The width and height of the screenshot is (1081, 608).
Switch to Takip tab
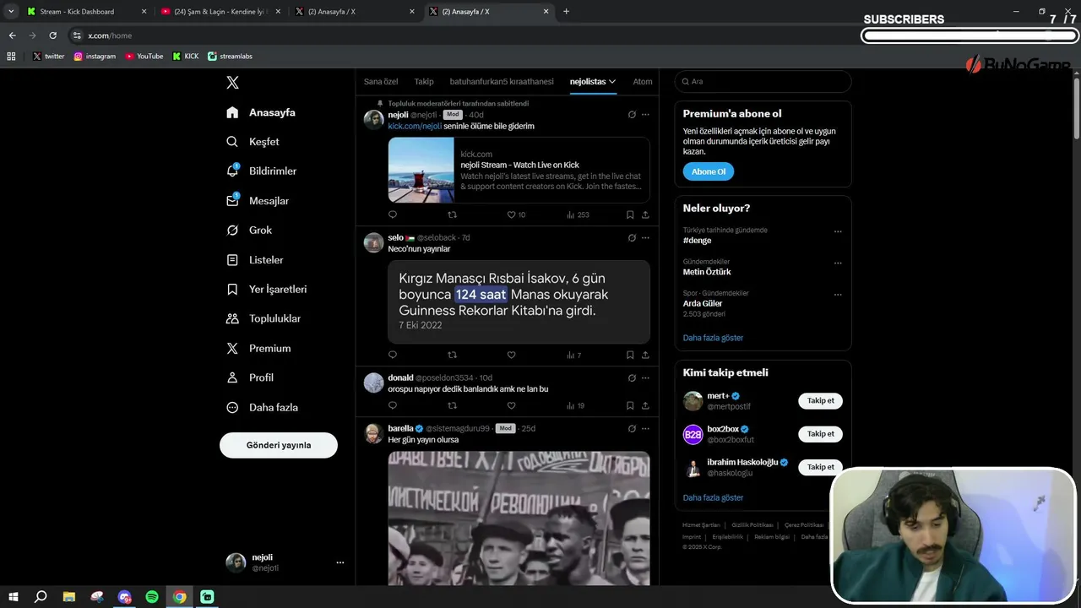coord(424,81)
